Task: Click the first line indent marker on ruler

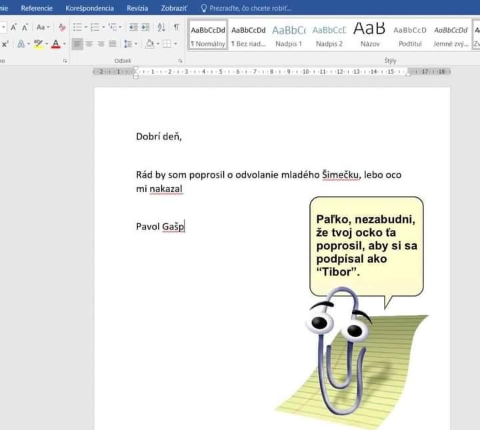Action: [136, 69]
